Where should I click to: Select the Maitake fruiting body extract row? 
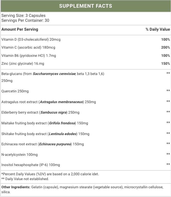tap(86, 123)
